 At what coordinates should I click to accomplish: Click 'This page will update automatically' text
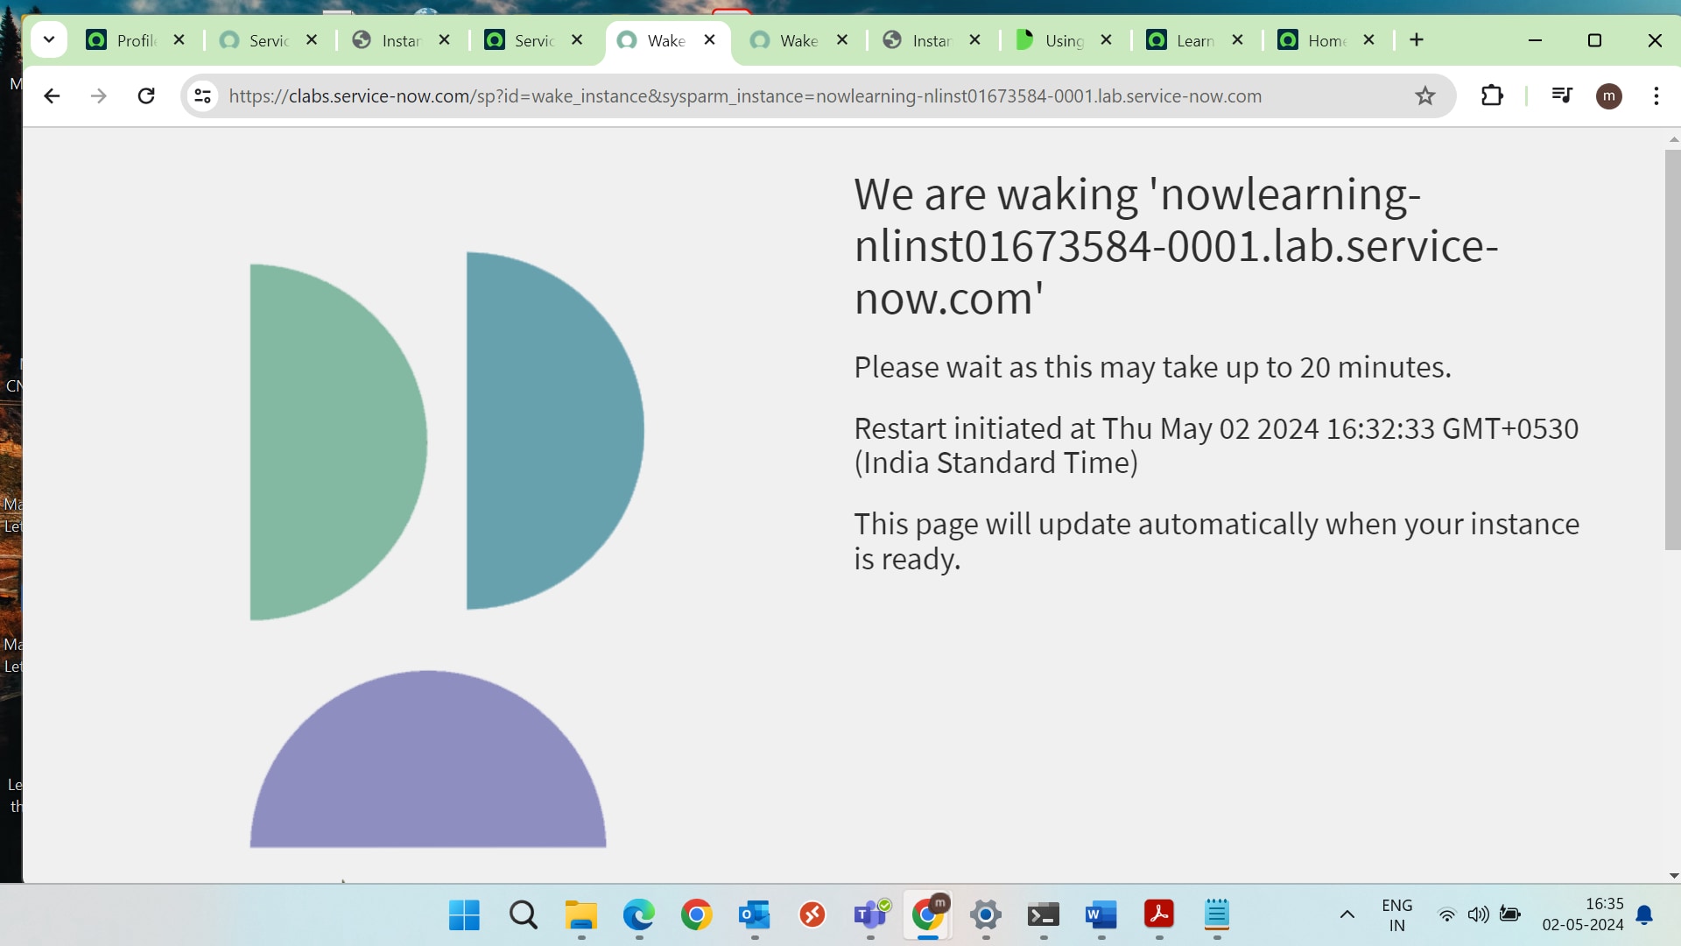(1217, 541)
